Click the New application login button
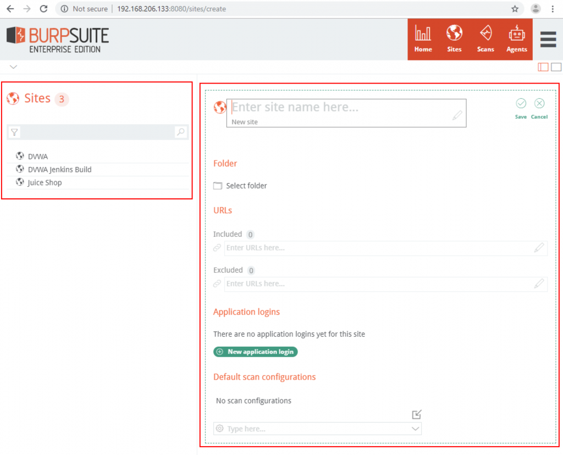Viewport: 563px width, 455px height. click(x=256, y=352)
